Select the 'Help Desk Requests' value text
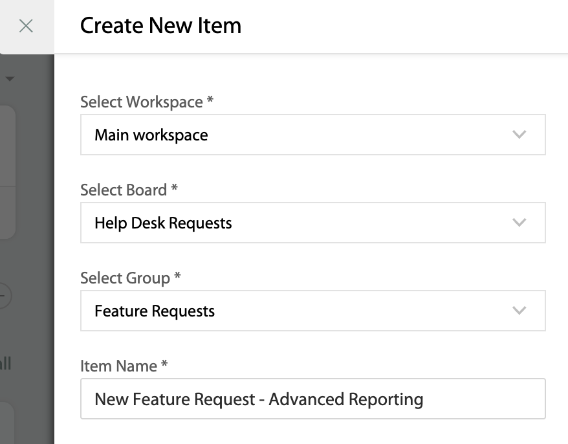 [163, 223]
